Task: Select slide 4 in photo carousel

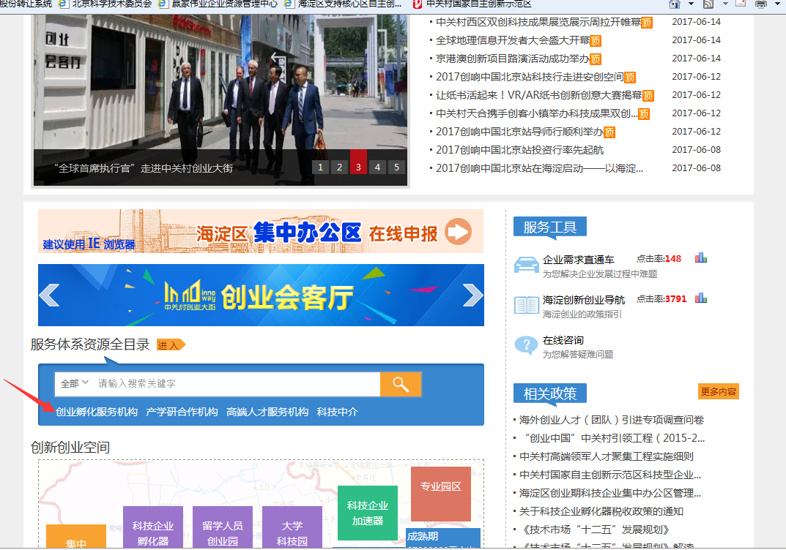Action: 377,167
